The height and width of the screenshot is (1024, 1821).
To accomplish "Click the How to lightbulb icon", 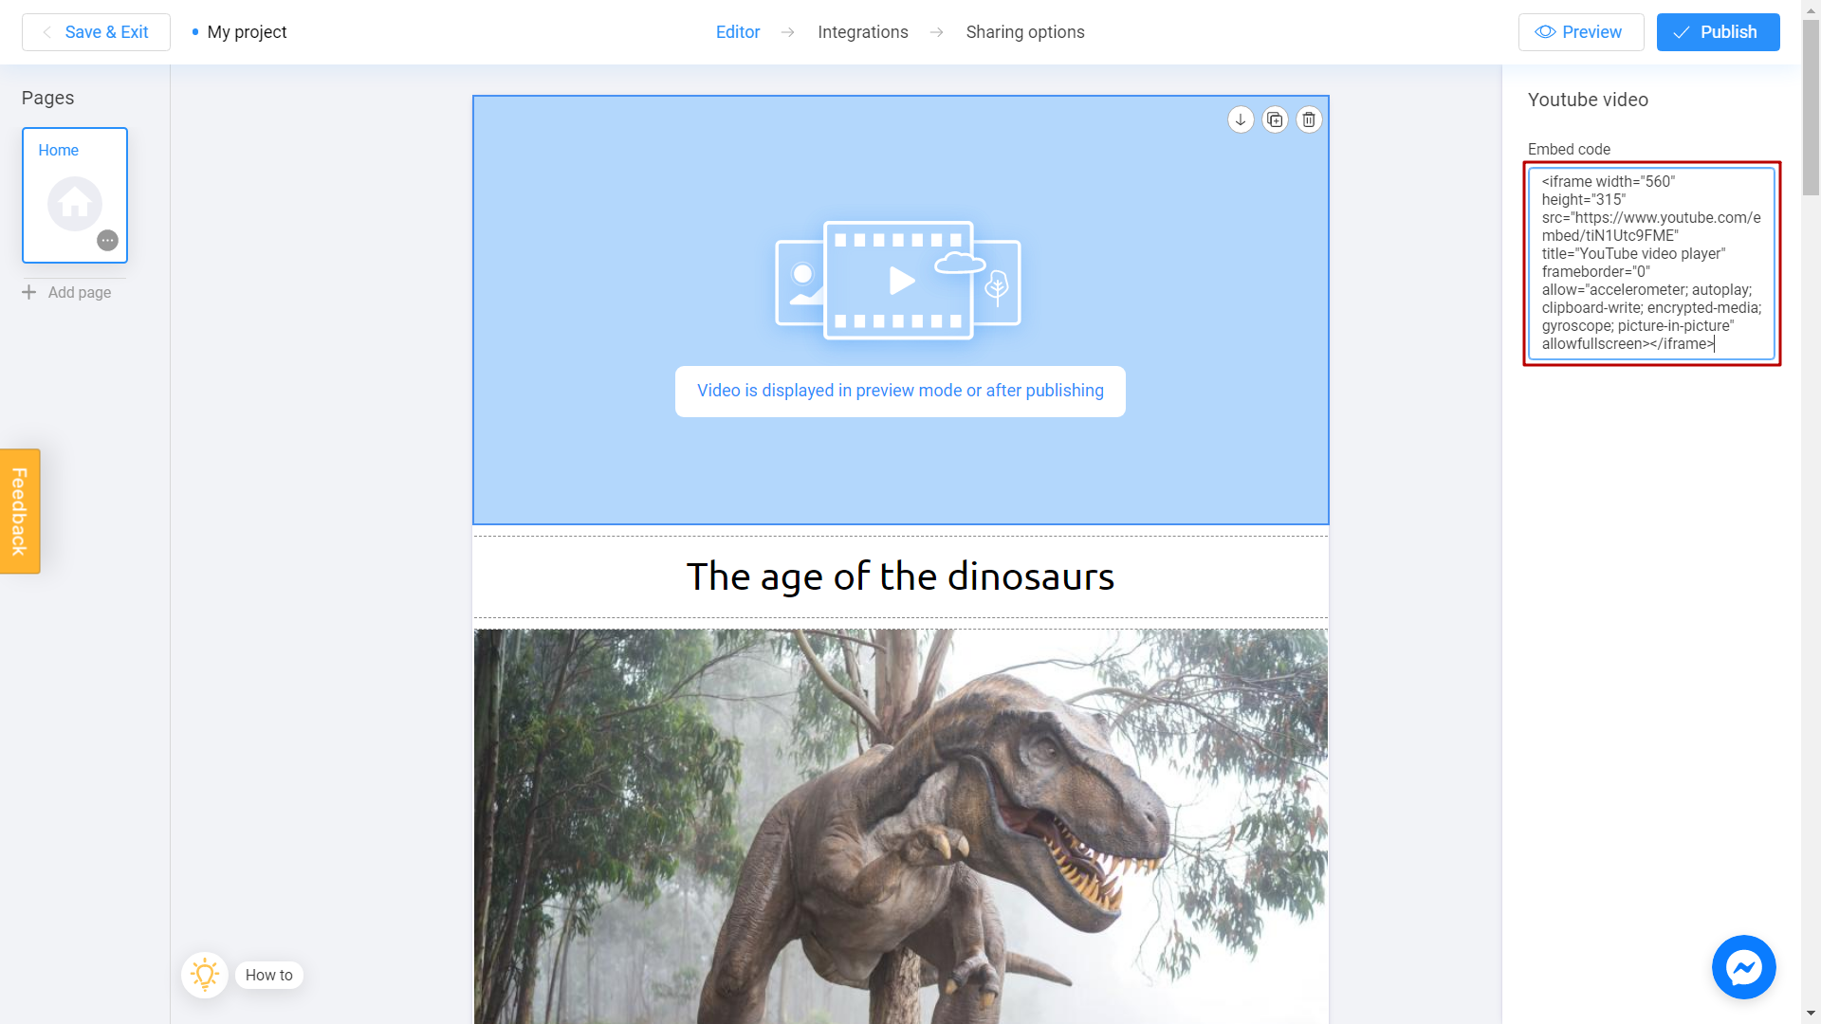I will pos(205,975).
